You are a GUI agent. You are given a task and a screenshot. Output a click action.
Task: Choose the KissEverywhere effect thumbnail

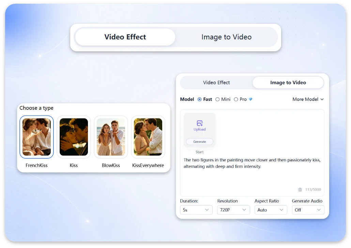148,137
